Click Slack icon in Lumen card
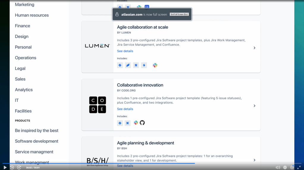Screen dimensions: 304x170 [155, 65]
